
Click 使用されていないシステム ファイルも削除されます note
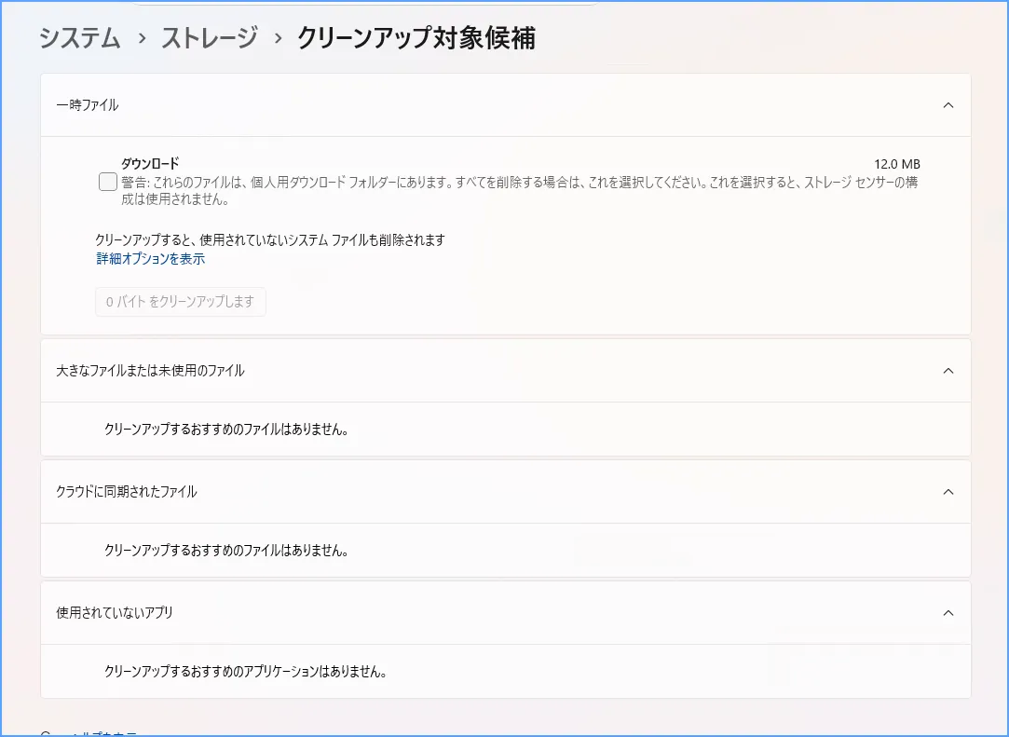(x=270, y=240)
